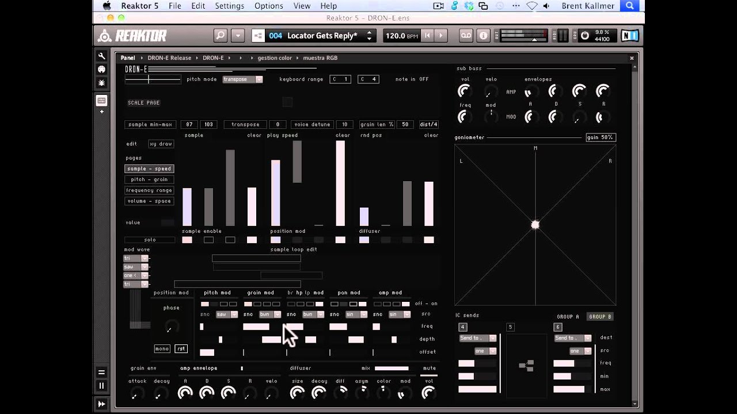
Task: Click the goniometer gain 50% field
Action: 601,137
